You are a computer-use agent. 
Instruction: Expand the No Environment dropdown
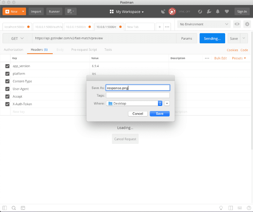(x=204, y=24)
